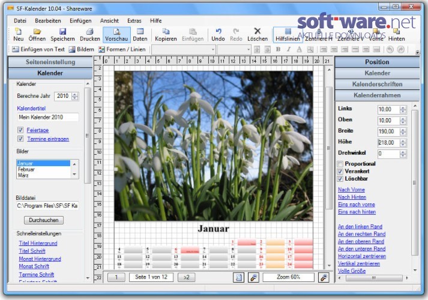Click Formen / Linien button
The image size is (428, 300).
[x=122, y=49]
